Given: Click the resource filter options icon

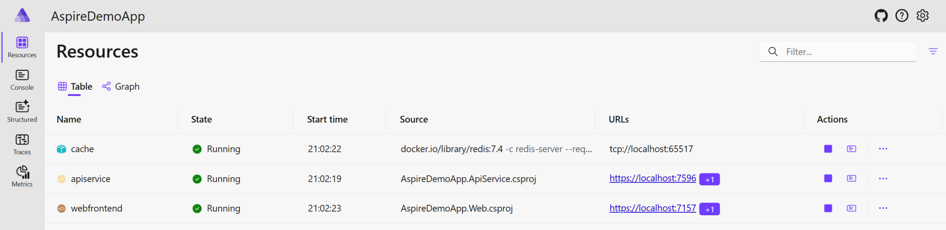Looking at the screenshot, I should [x=933, y=51].
